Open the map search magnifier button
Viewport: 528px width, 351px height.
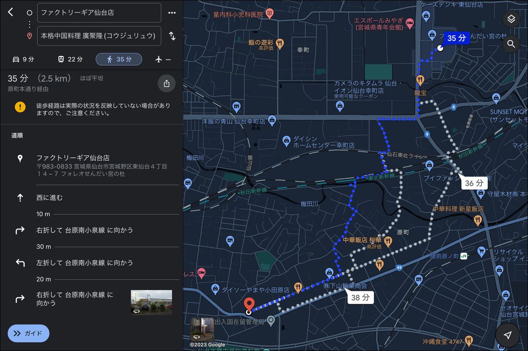(511, 44)
